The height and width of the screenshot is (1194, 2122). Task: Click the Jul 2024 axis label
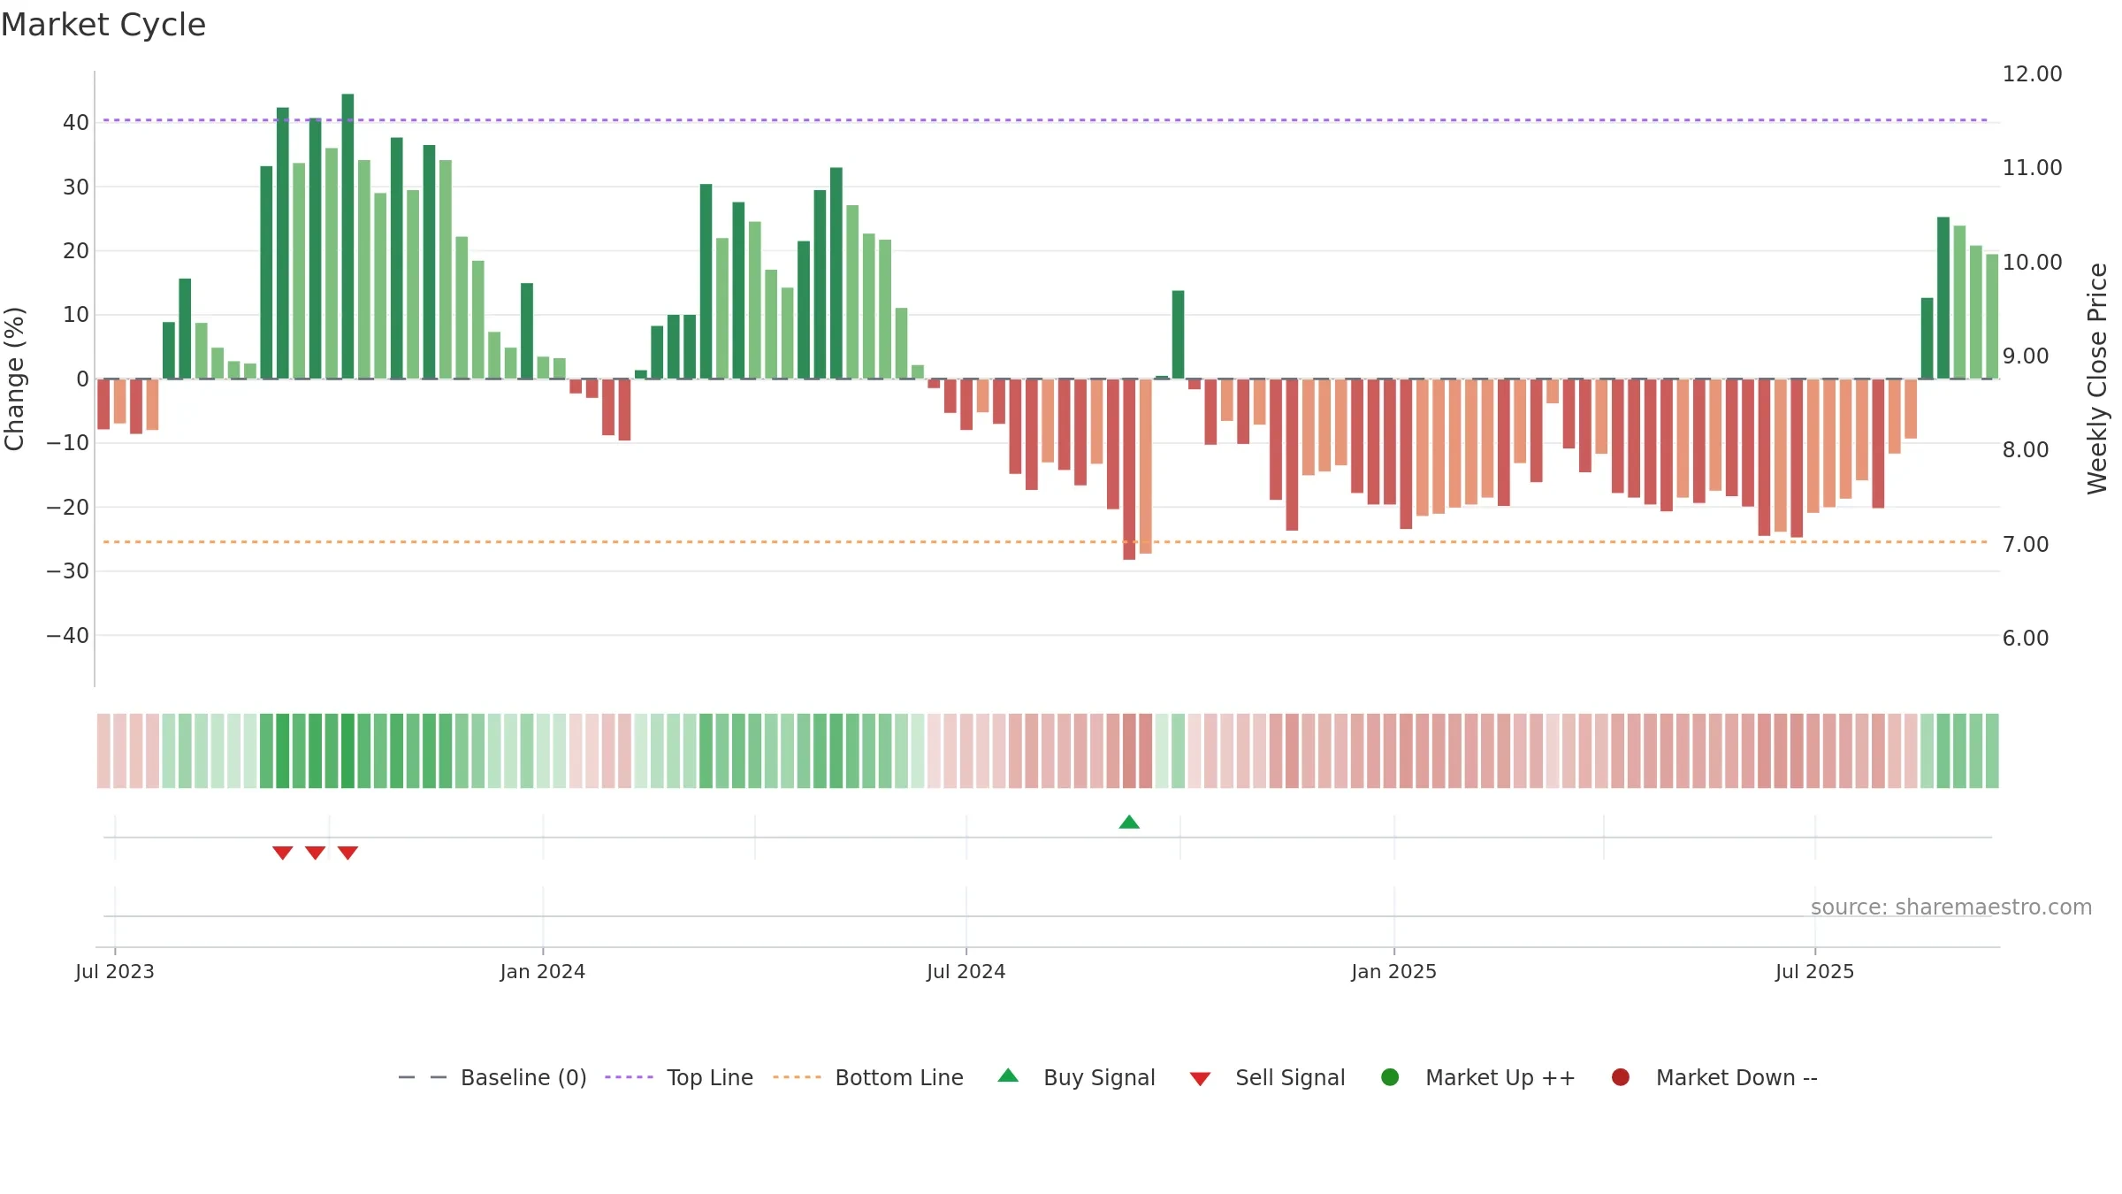coord(966,972)
